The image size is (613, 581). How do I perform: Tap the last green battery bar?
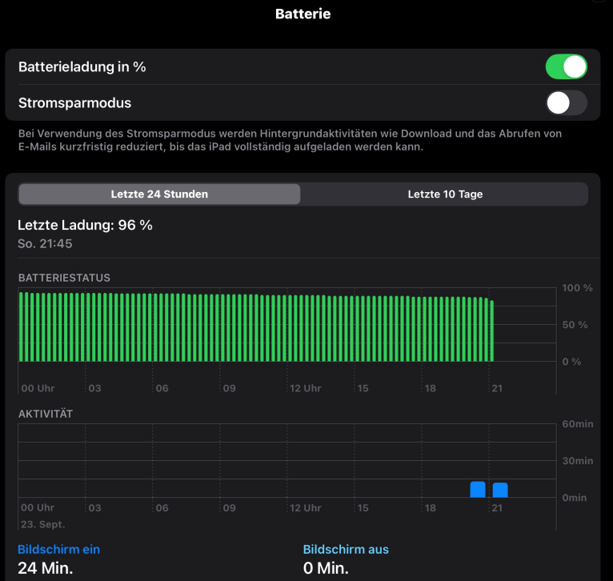tap(491, 331)
